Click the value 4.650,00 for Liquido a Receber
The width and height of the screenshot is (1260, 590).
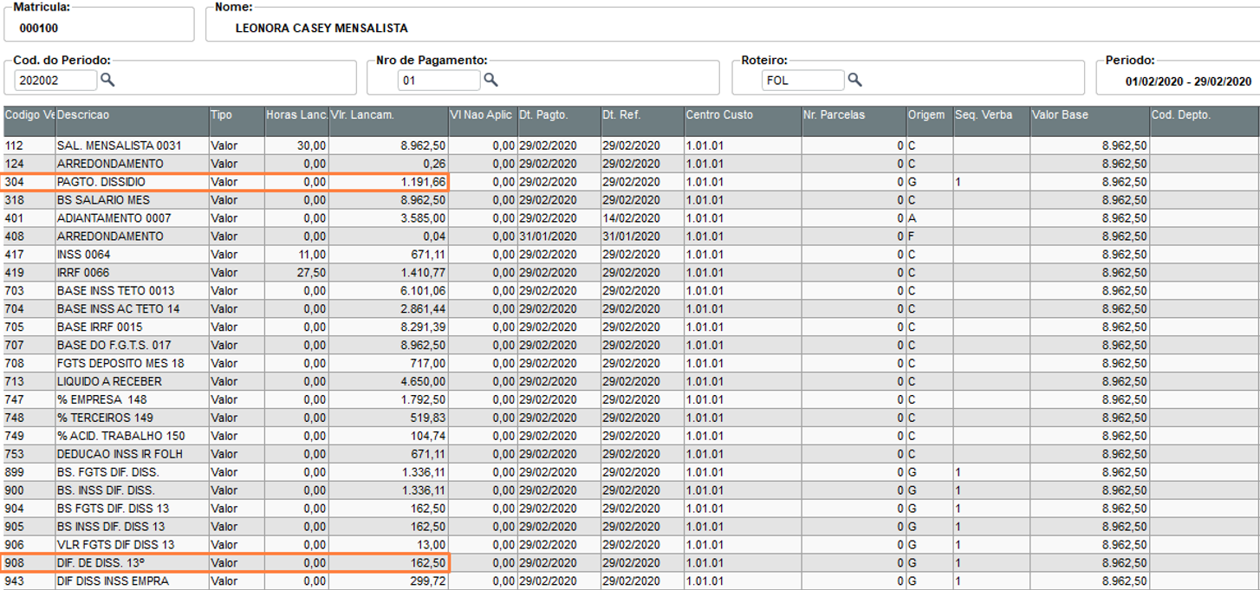coord(423,381)
